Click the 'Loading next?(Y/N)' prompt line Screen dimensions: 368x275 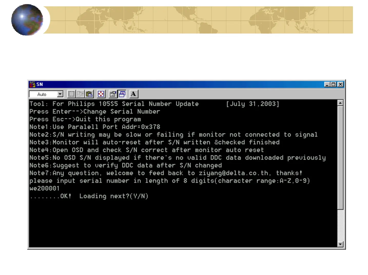pos(89,196)
